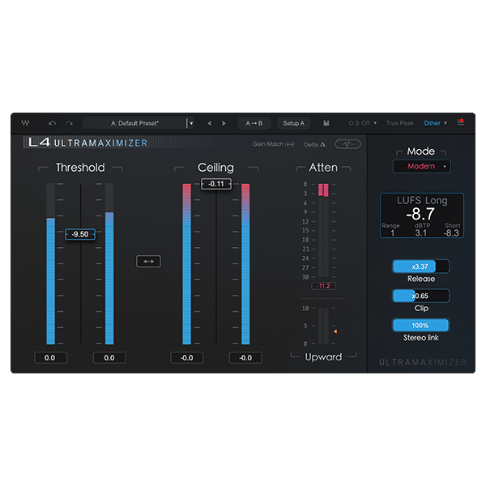Click the A→B copy button
The height and width of the screenshot is (486, 486).
(254, 123)
